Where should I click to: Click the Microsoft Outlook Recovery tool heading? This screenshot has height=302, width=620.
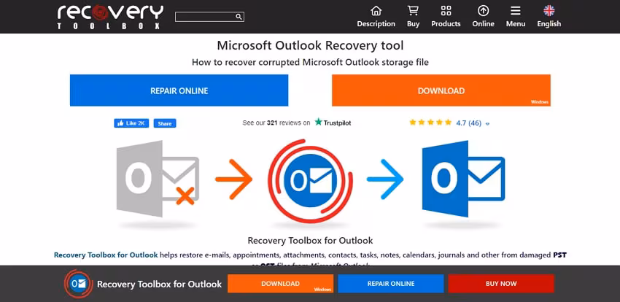tap(310, 45)
